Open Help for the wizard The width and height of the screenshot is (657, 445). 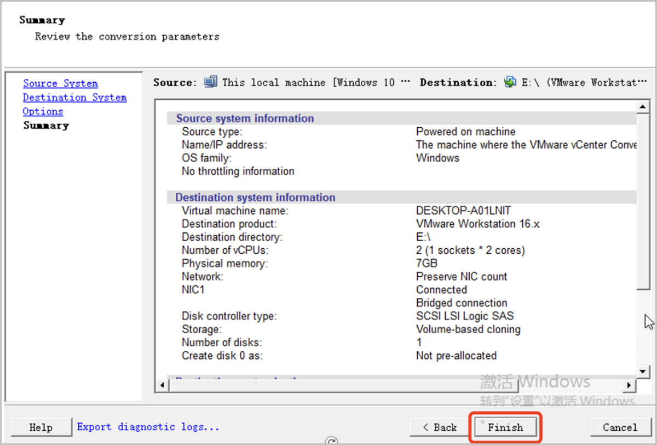point(41,427)
